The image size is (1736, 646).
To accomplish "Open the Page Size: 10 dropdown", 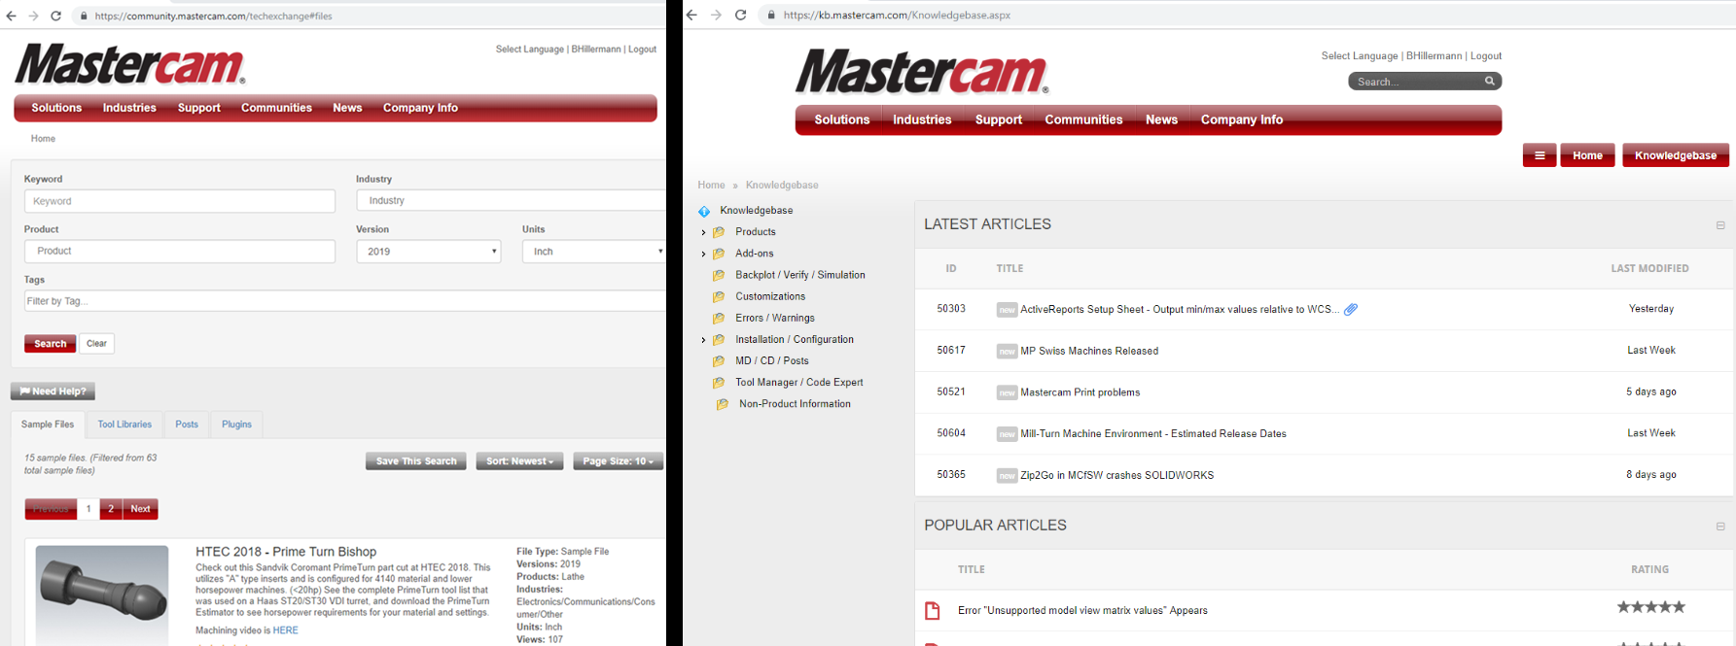I will [618, 461].
